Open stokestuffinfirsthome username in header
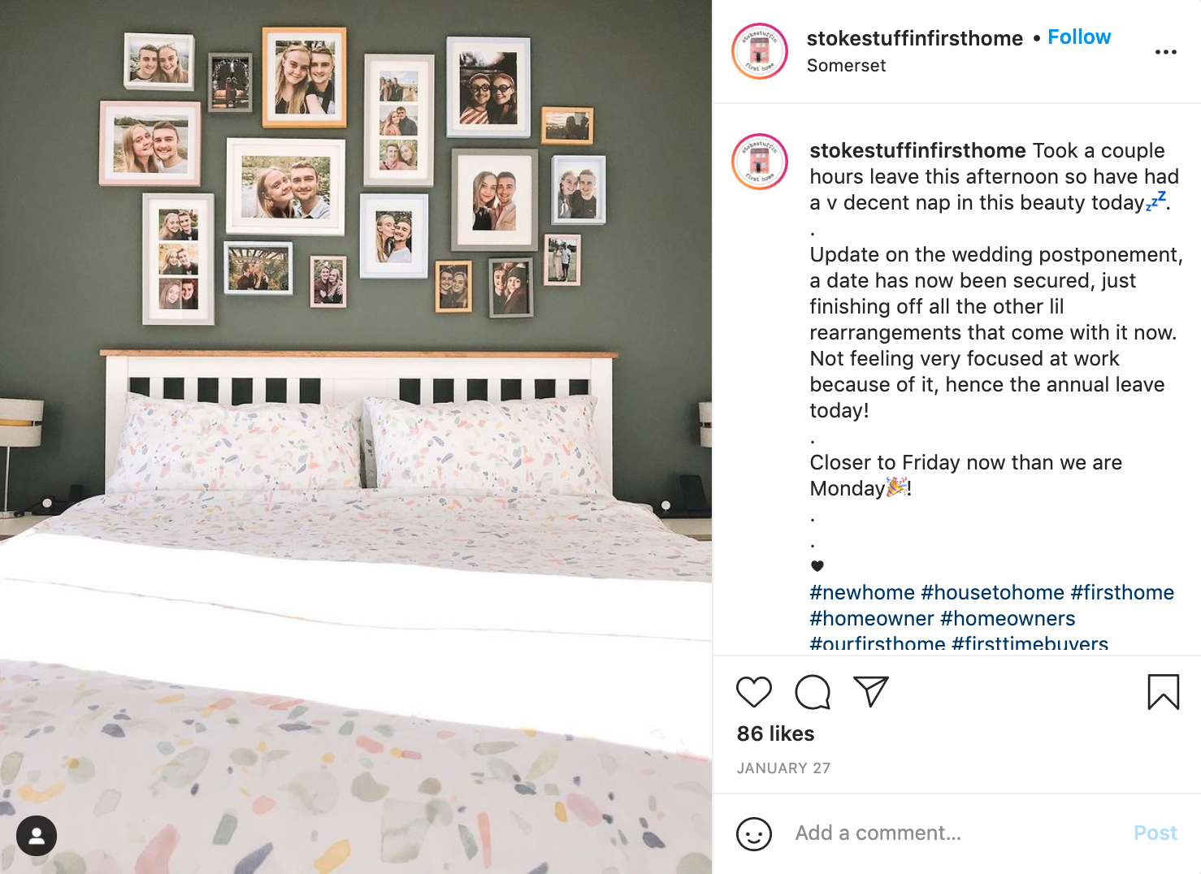Viewport: 1201px width, 874px height. tap(914, 38)
